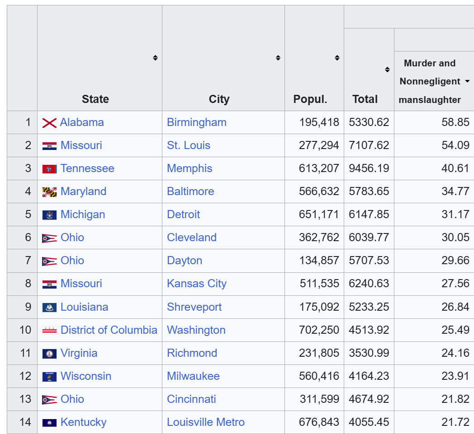Sort table by City column arrows
Screen dimensions: 474x434
click(278, 58)
